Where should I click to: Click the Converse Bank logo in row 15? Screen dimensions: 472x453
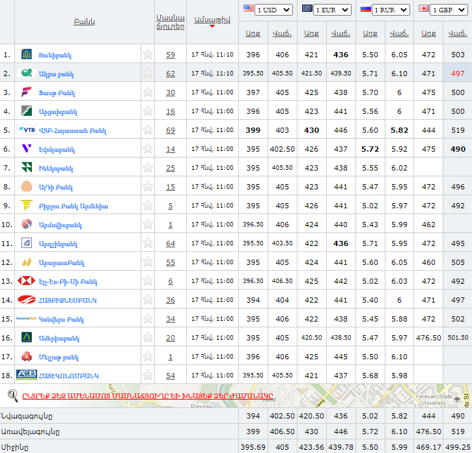tap(27, 318)
